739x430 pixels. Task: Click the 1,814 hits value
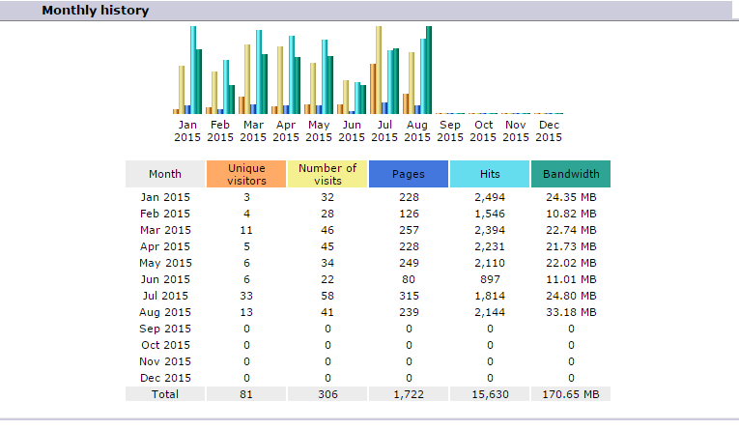490,296
